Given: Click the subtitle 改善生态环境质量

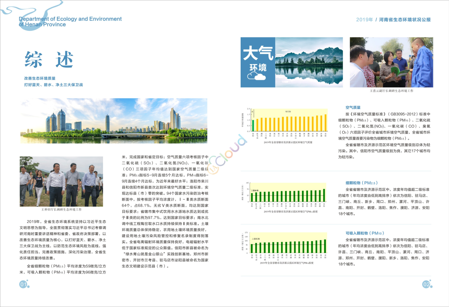Looking at the screenshot, I should [x=40, y=79].
